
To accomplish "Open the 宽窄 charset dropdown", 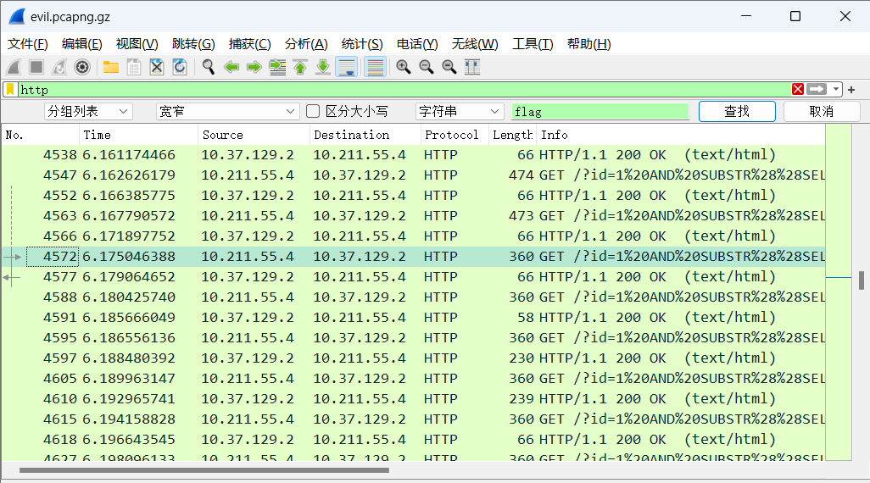I will (x=227, y=111).
